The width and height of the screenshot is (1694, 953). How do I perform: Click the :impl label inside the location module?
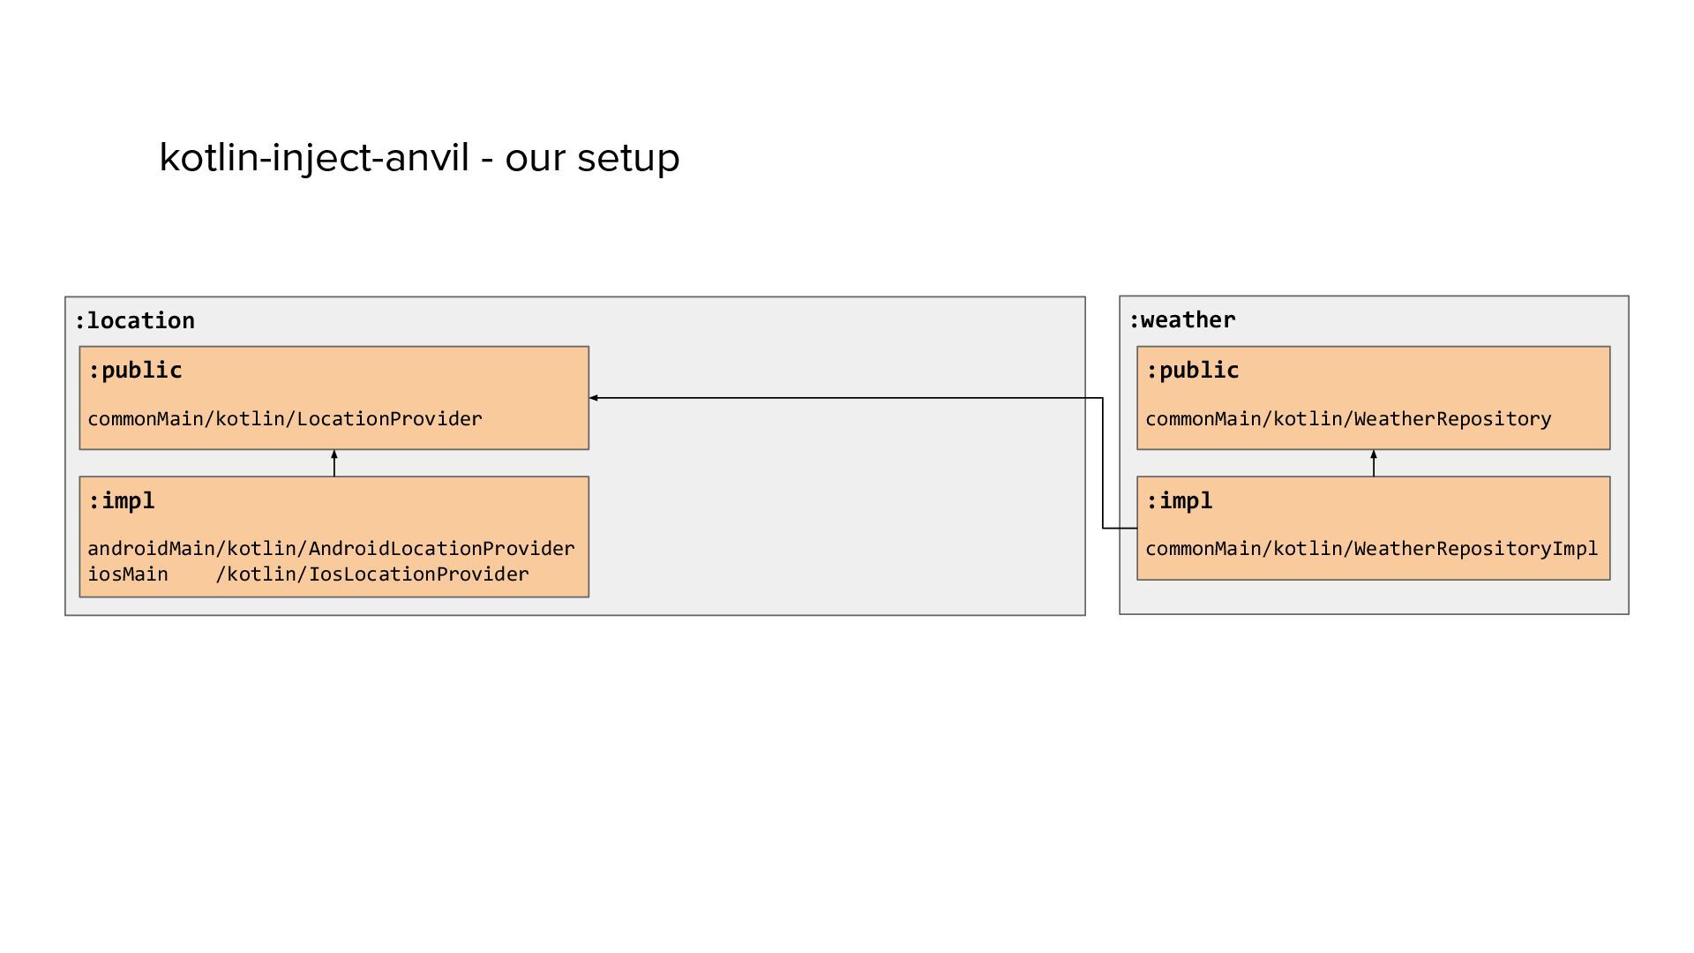pos(122,501)
